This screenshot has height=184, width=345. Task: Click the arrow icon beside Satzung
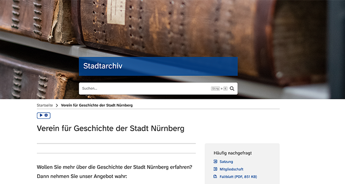coord(215,161)
